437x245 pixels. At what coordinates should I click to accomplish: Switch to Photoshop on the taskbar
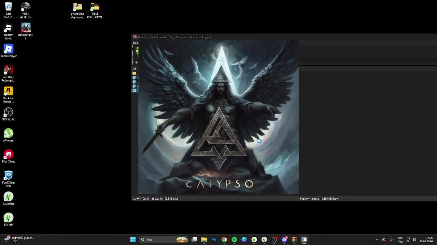pyautogui.click(x=214, y=240)
